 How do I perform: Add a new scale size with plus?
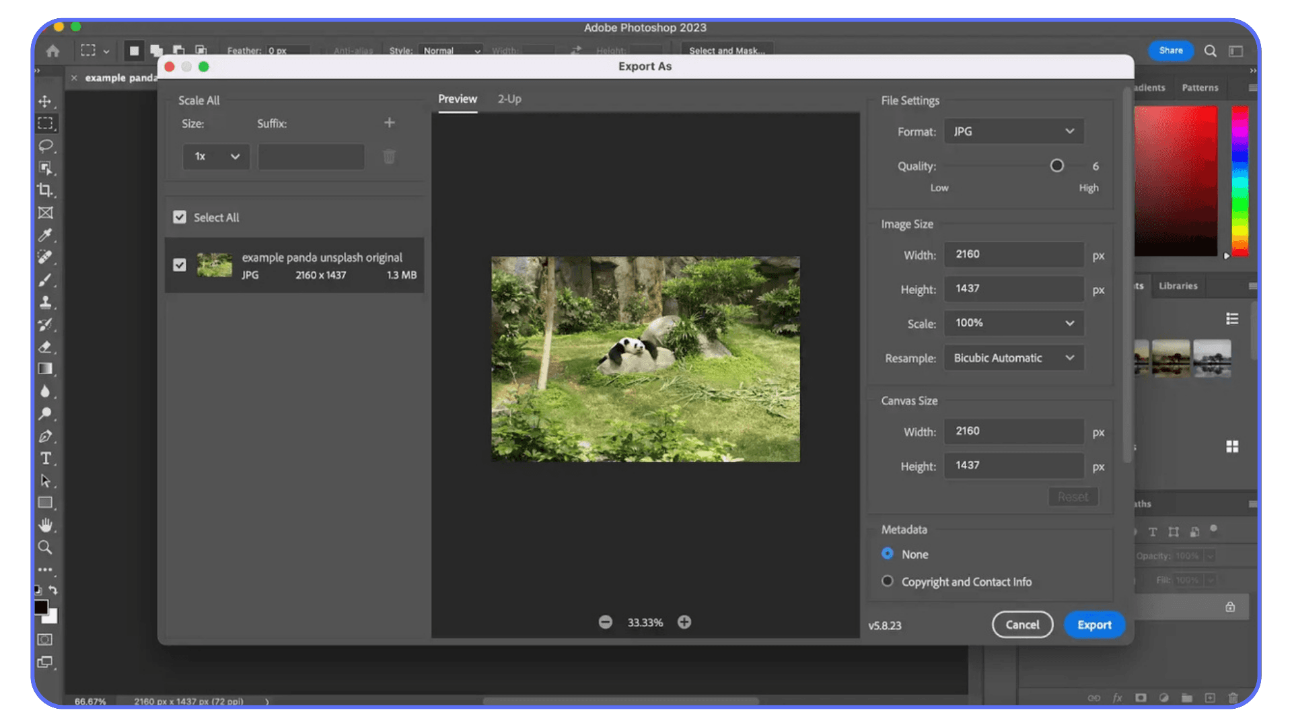coord(389,123)
